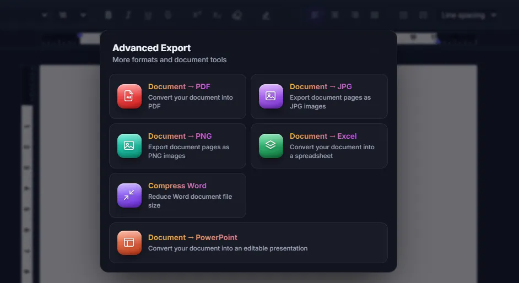The image size is (519, 283).
Task: Click the green Excel layers icon
Action: 271,146
